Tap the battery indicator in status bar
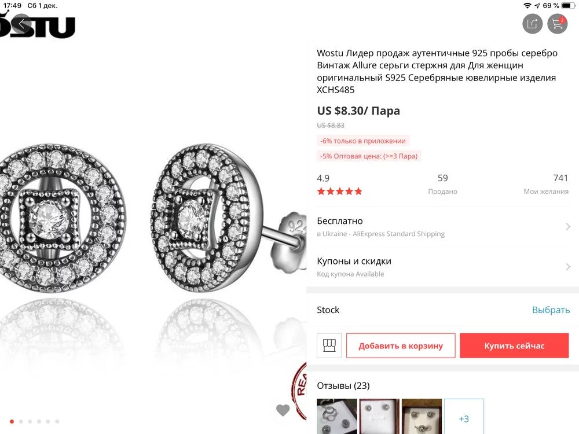This screenshot has height=434, width=579. (x=568, y=5)
